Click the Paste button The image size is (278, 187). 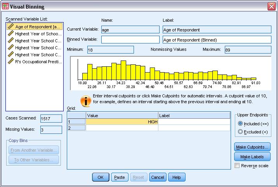[120, 177]
